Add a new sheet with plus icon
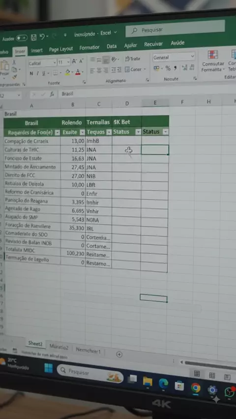Viewport: 236px width, 419px height. coord(119,354)
